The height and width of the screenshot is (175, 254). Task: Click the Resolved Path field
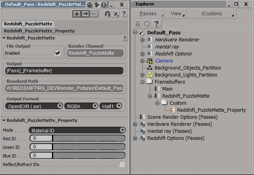(64, 88)
